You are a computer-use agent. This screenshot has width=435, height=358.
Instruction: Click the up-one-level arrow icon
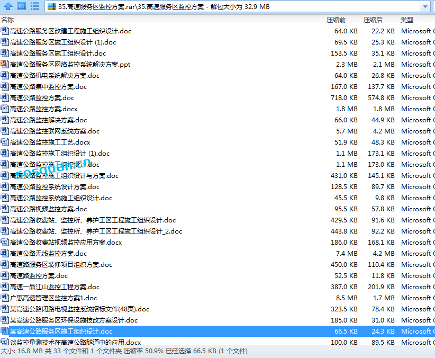(x=8, y=6)
